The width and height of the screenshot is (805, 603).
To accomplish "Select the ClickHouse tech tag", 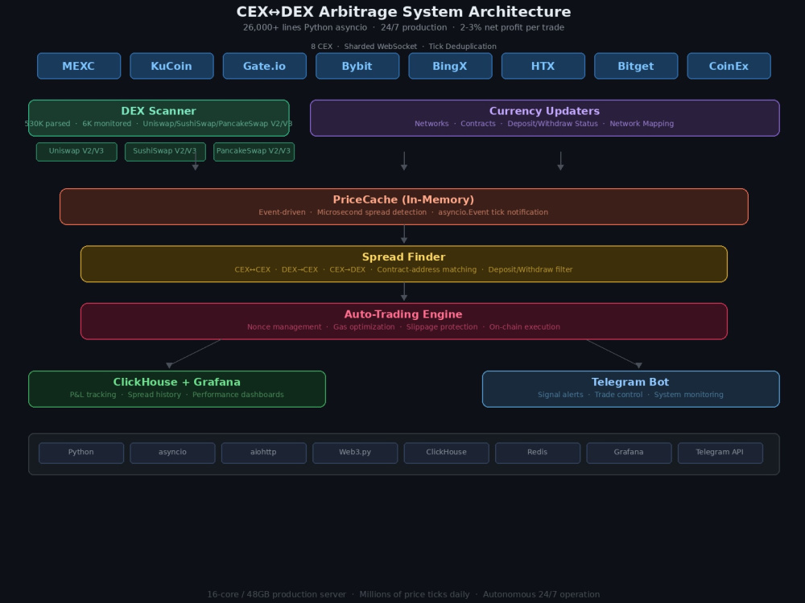I will [x=446, y=453].
